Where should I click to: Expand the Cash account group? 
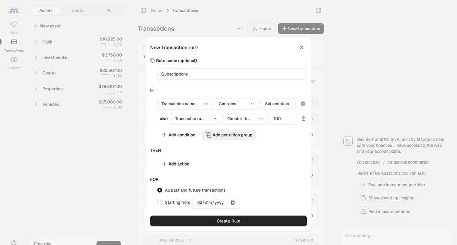36,42
